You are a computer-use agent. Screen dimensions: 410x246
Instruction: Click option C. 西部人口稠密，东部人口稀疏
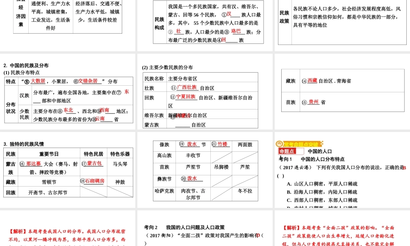[322, 200]
